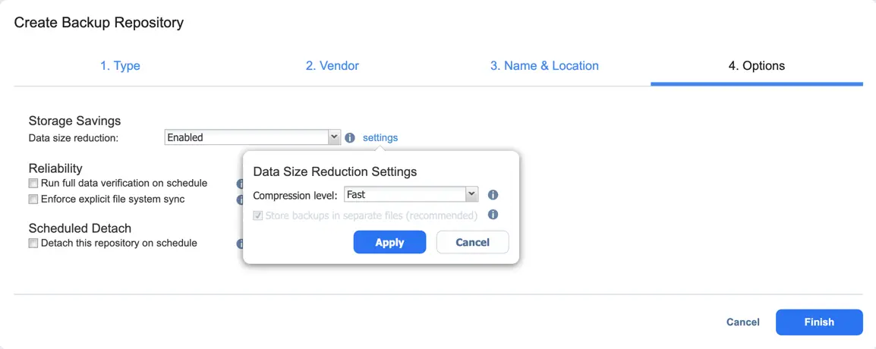
Task: Click the Reliability heading
Action: click(55, 168)
